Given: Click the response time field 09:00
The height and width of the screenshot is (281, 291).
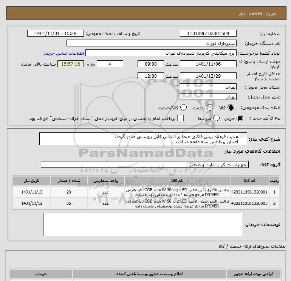Looking at the screenshot, I should tap(151, 64).
